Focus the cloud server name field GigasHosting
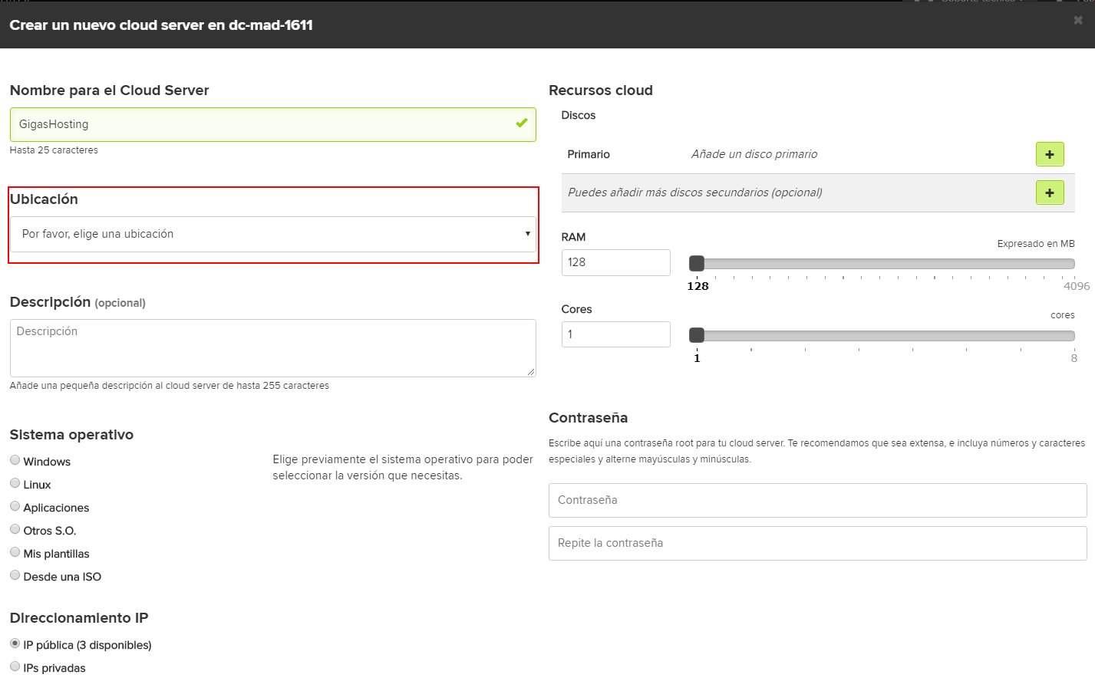1095x681 pixels. 272,124
